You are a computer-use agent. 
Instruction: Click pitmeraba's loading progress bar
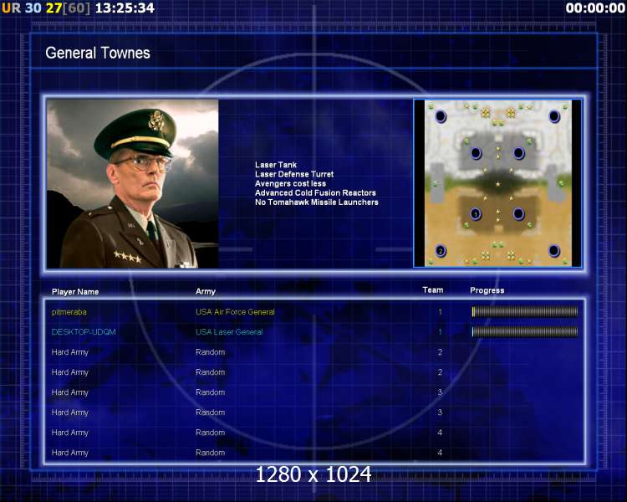coord(525,311)
